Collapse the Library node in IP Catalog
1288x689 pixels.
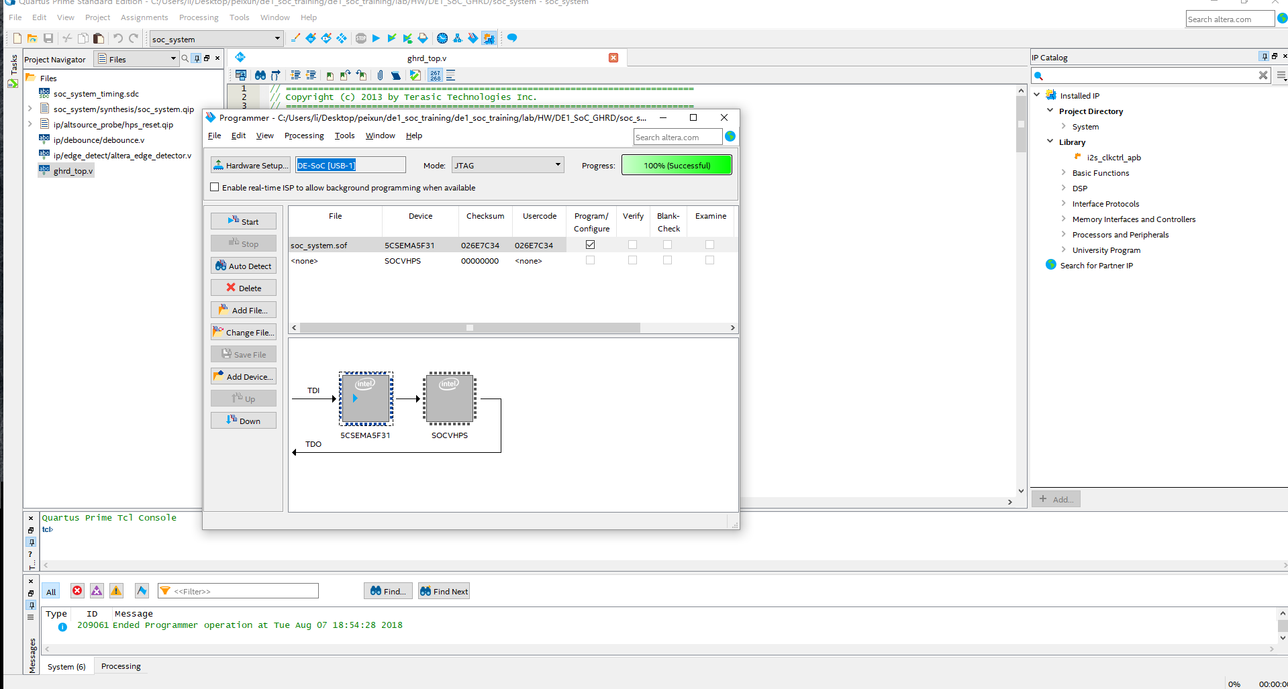click(1050, 142)
